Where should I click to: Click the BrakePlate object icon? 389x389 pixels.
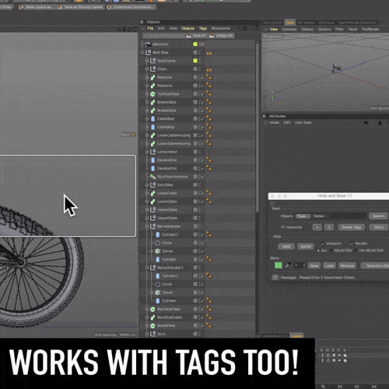coord(153,325)
